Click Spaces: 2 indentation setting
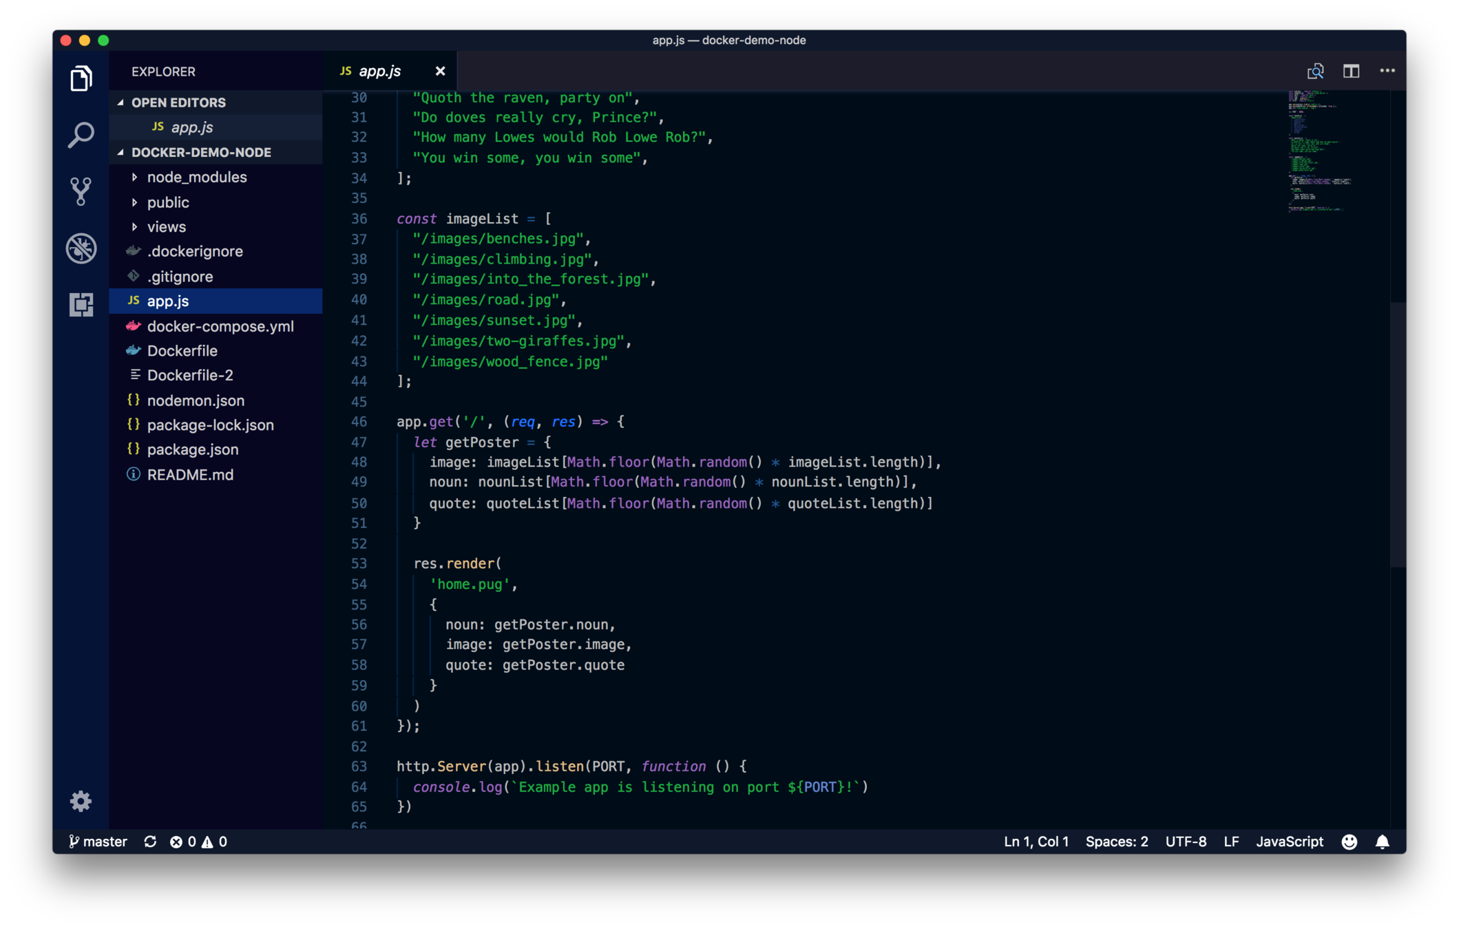1459x929 pixels. (x=1116, y=842)
